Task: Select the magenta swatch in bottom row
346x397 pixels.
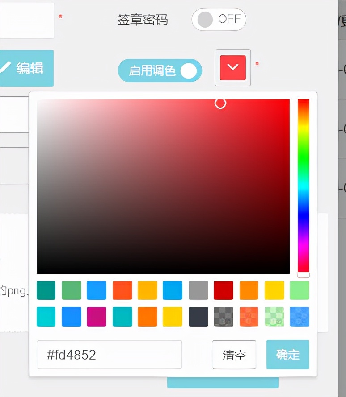Action: click(x=97, y=317)
